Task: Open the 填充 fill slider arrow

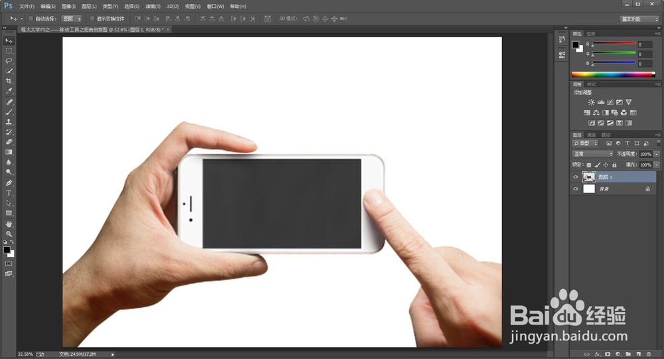Action: (657, 165)
